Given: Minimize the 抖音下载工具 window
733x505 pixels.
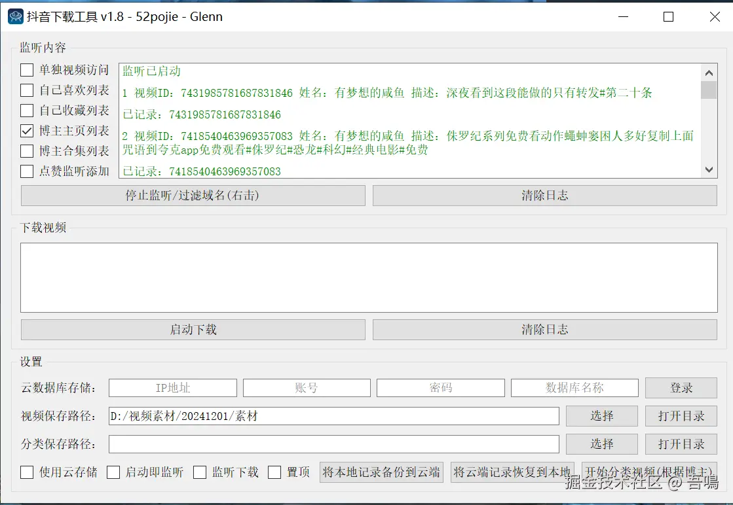Looking at the screenshot, I should 623,17.
